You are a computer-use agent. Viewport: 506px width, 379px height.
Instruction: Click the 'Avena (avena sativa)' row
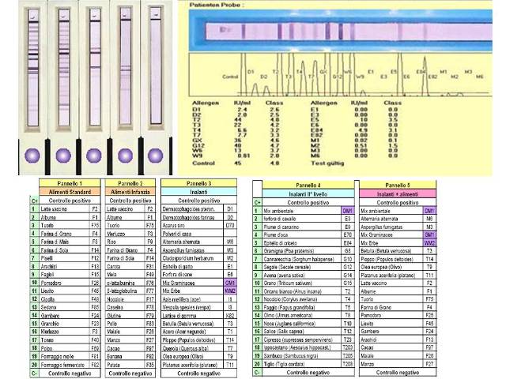308,276
